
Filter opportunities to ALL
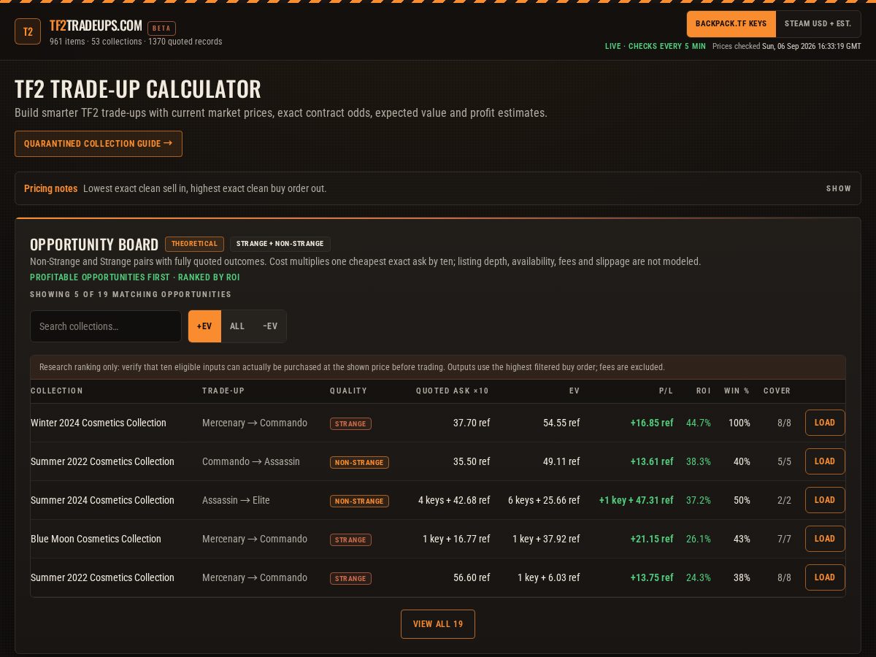click(237, 326)
